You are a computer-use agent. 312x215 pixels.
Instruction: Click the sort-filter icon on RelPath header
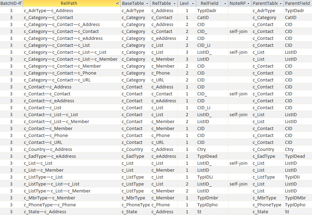pyautogui.click(x=116, y=3)
